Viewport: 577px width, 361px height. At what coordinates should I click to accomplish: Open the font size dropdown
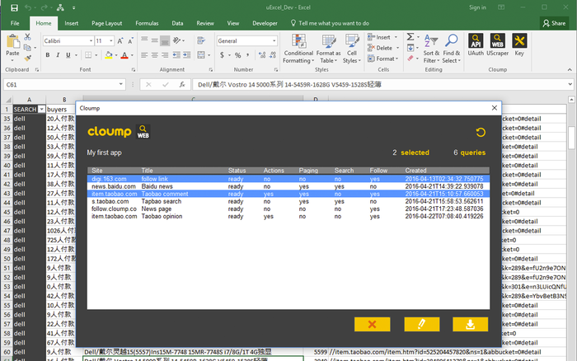click(111, 41)
